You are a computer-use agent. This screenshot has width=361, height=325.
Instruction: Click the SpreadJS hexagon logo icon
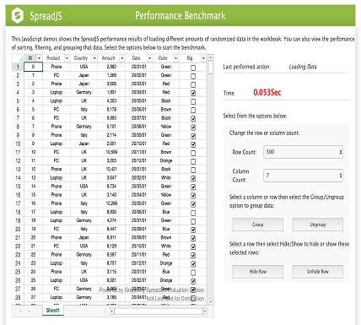tap(18, 15)
